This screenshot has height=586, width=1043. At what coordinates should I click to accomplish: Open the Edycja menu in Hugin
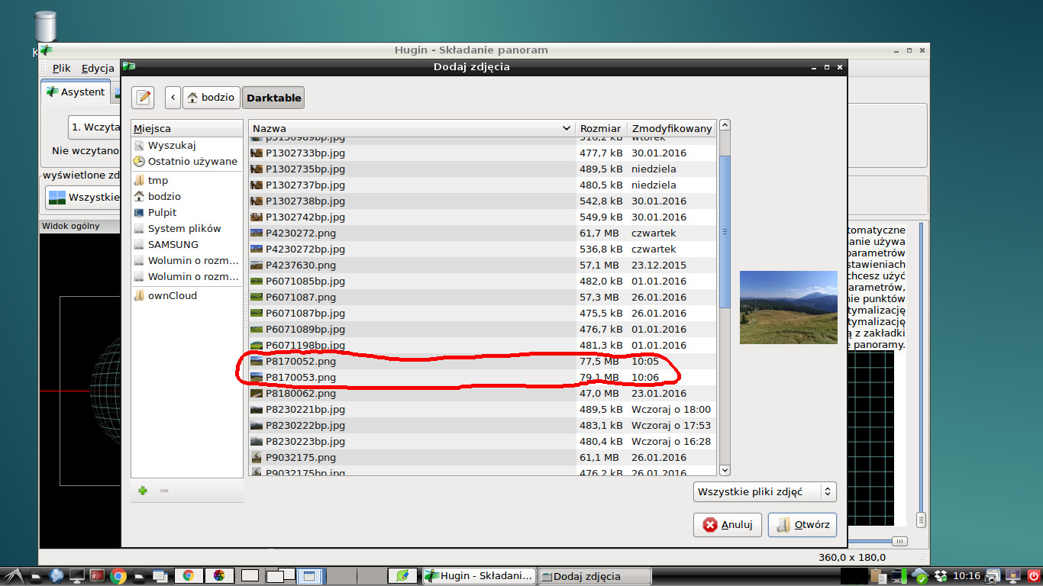(98, 68)
